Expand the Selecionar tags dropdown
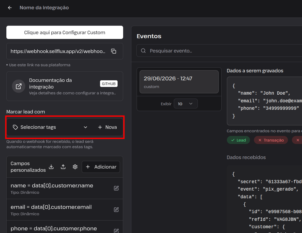302x233 pixels. pos(85,127)
